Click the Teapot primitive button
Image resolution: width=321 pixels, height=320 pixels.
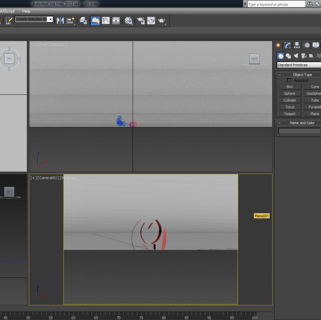click(x=289, y=114)
